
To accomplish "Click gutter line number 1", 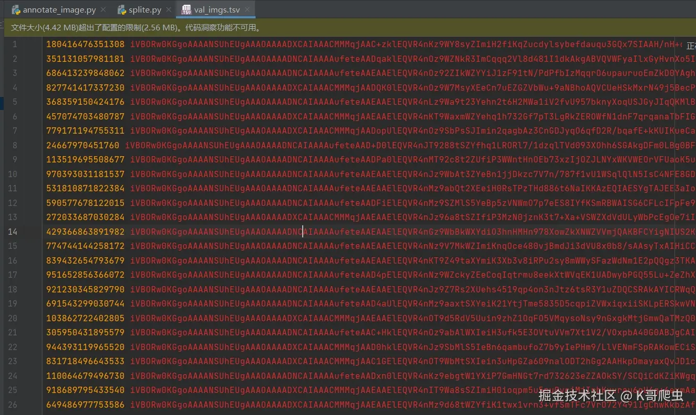I will (15, 45).
